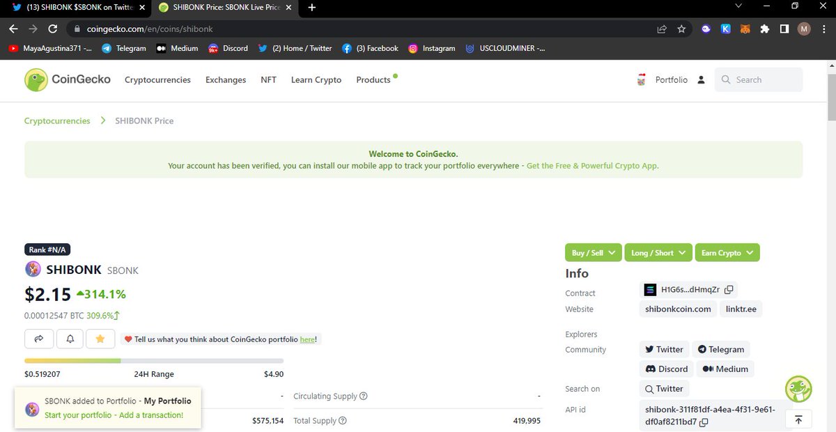Click Total Supply info question icon
Image resolution: width=836 pixels, height=432 pixels.
[342, 421]
